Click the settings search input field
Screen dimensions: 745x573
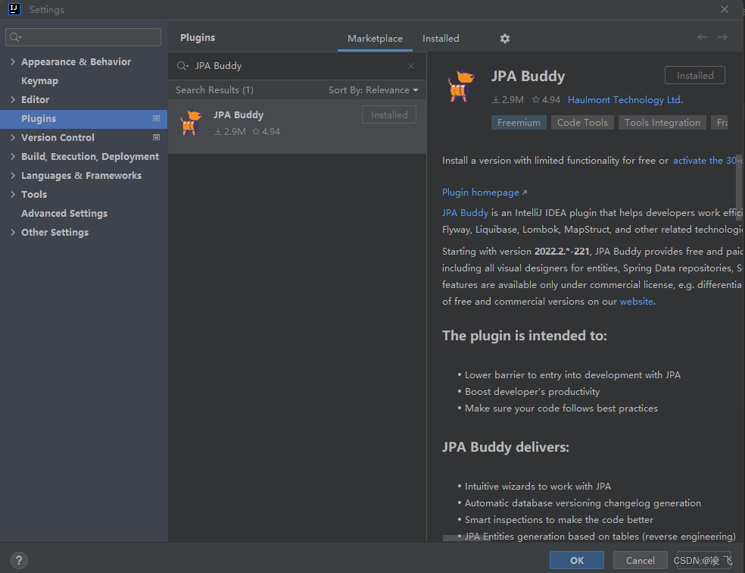click(x=83, y=37)
